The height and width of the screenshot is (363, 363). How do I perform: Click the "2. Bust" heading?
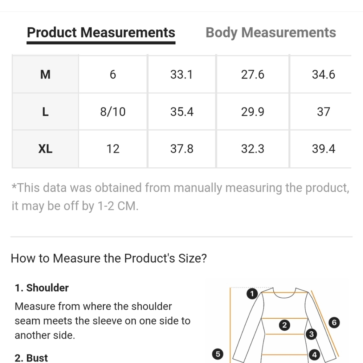point(31,358)
